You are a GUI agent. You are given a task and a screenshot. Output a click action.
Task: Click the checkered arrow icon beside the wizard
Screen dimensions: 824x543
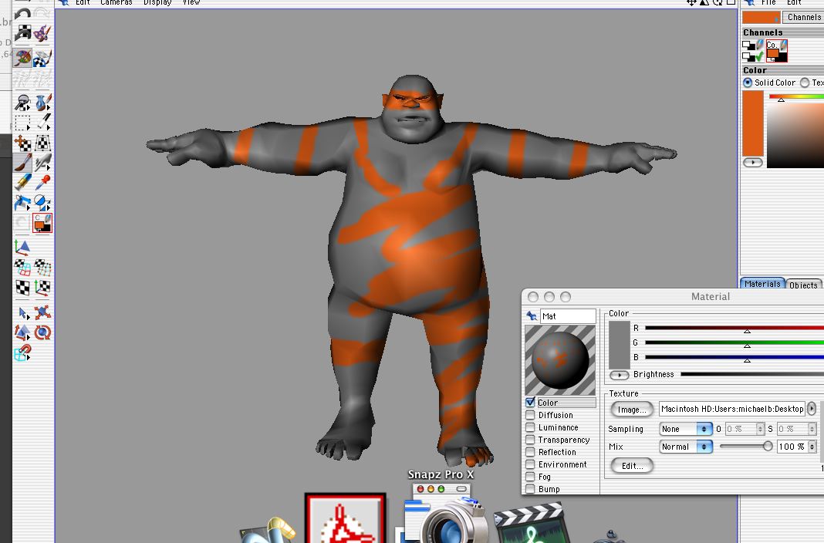click(x=22, y=34)
